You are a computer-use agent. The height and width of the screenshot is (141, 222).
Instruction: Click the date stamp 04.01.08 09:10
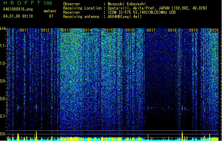[x=18, y=16]
